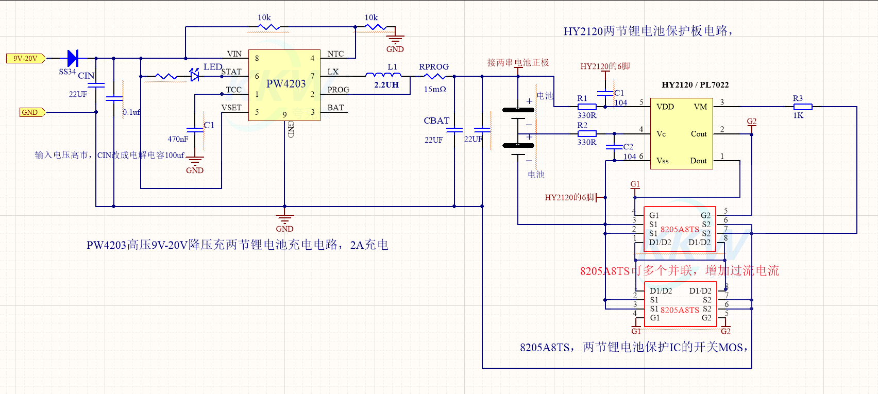Image resolution: width=878 pixels, height=394 pixels.
Task: Click the 8205A8TS switch MOS caption
Action: tap(634, 348)
